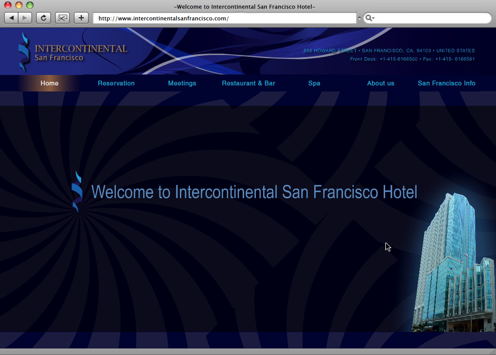Click the hotel tower building image
Screen dimensions: 496x355
coord(454,262)
